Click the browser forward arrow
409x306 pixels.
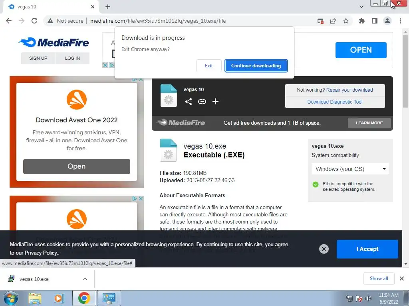pos(22,21)
